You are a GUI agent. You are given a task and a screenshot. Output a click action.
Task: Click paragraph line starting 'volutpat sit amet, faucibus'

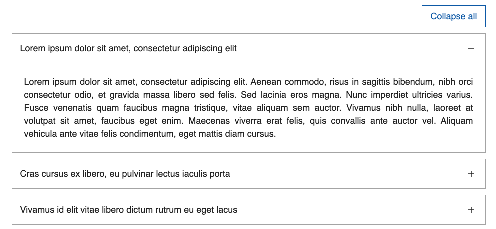(x=248, y=121)
